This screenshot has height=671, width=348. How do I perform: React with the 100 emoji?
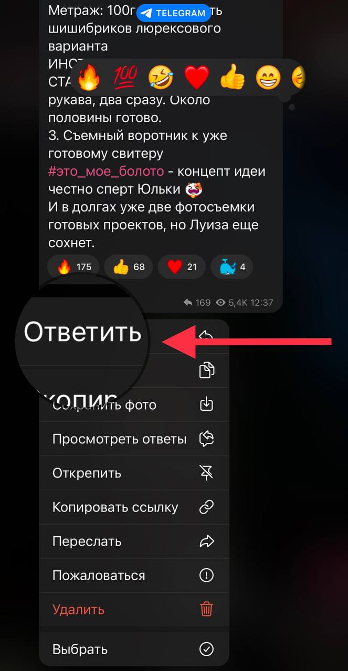125,78
